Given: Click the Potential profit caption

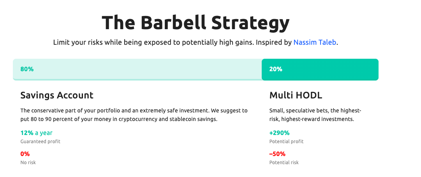Looking at the screenshot, I should point(286,141).
